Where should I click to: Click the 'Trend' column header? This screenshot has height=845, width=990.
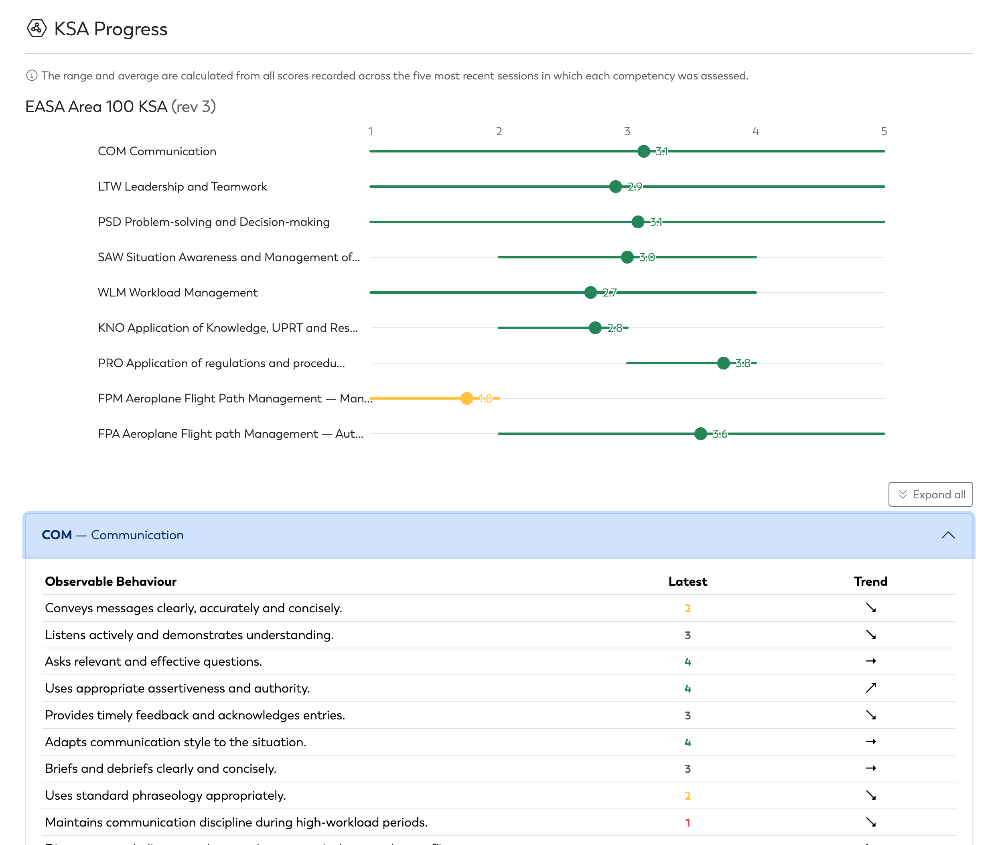point(870,582)
